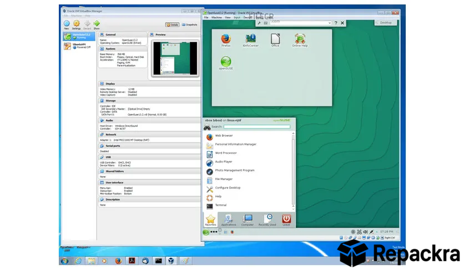Open Online Help desktop icon
The width and height of the screenshot is (464, 269).
click(300, 40)
